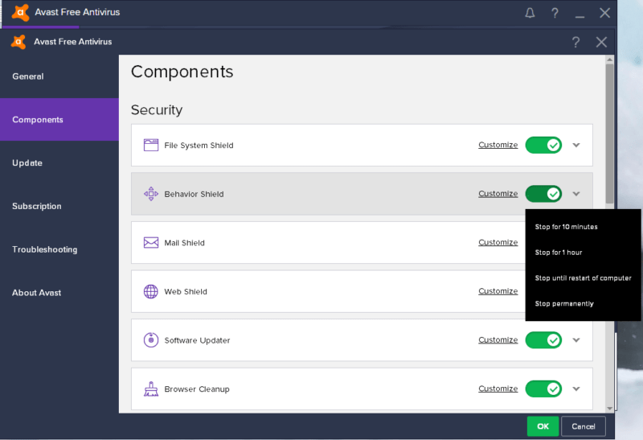
Task: Click the Web Shield globe icon
Action: pyautogui.click(x=151, y=291)
